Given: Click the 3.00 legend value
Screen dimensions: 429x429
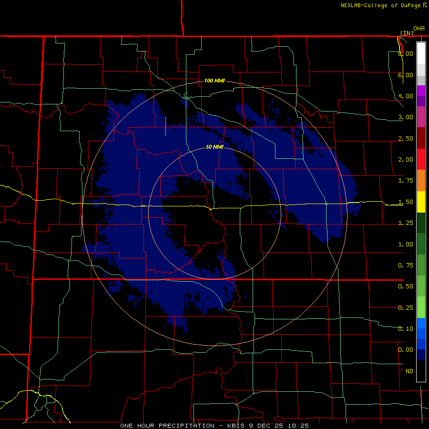Looking at the screenshot, I should pyautogui.click(x=406, y=117).
